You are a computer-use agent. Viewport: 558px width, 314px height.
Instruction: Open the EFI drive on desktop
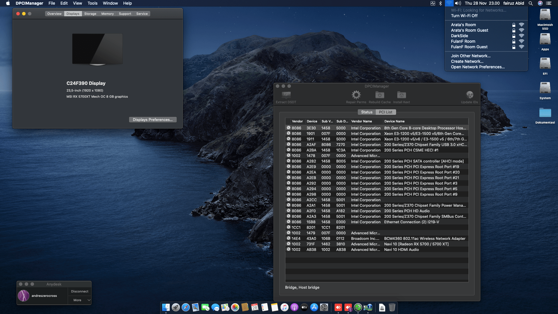tap(545, 64)
